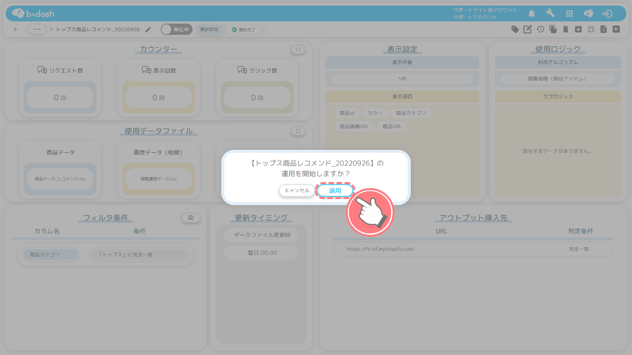Screen dimensions: 632x355
Task: Open the wrench settings icon
Action: coord(550,13)
